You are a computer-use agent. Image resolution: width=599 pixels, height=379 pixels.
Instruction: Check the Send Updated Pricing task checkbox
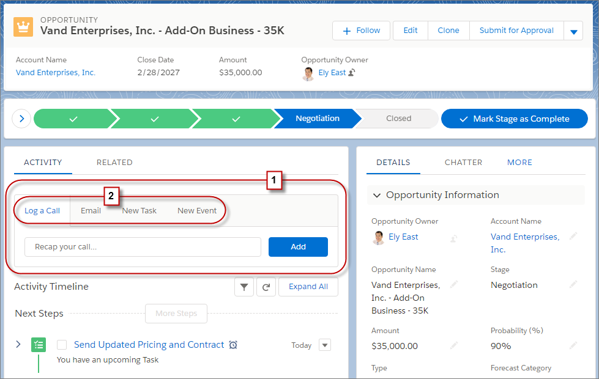pos(62,345)
